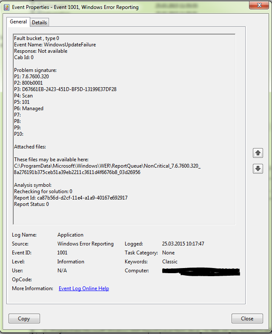Click P1 version 7.6.7600.320 line
The image size is (272, 334).
coord(31,77)
